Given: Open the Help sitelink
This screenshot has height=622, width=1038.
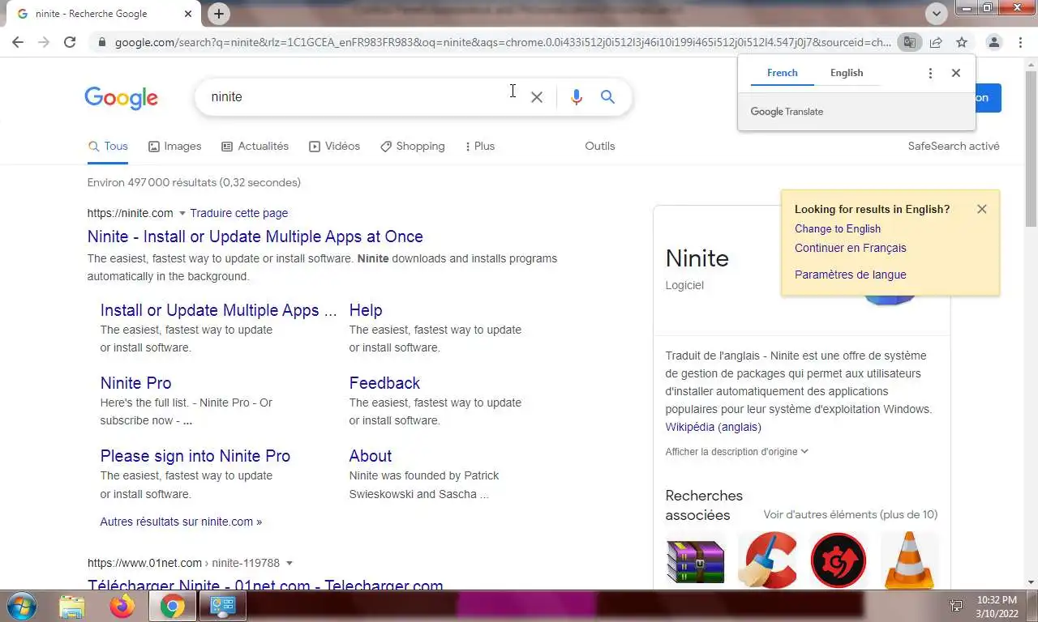Looking at the screenshot, I should click(366, 310).
